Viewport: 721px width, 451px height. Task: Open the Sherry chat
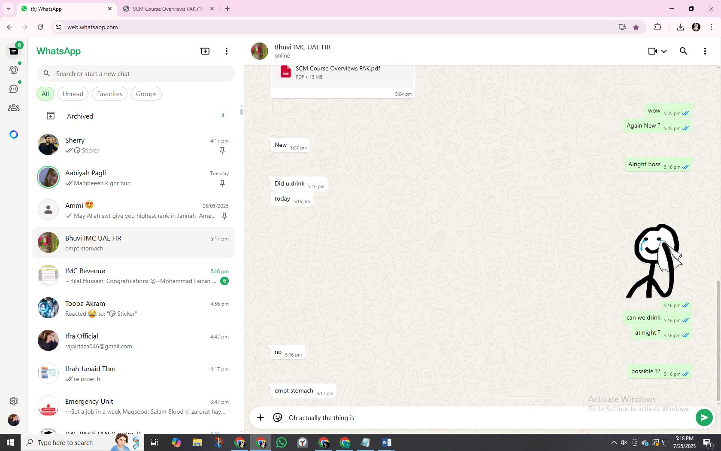[133, 145]
